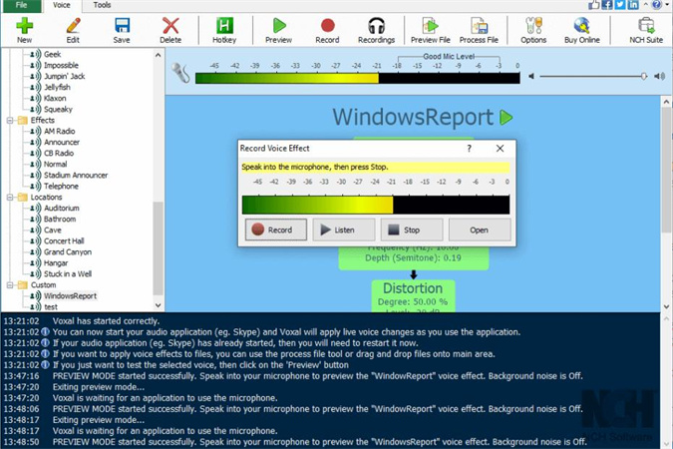Click Record button in the dialog

pyautogui.click(x=276, y=229)
